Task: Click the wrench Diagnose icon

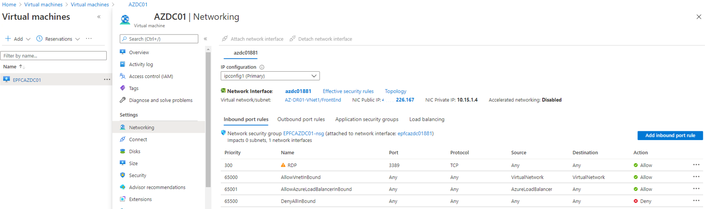Action: 122,100
